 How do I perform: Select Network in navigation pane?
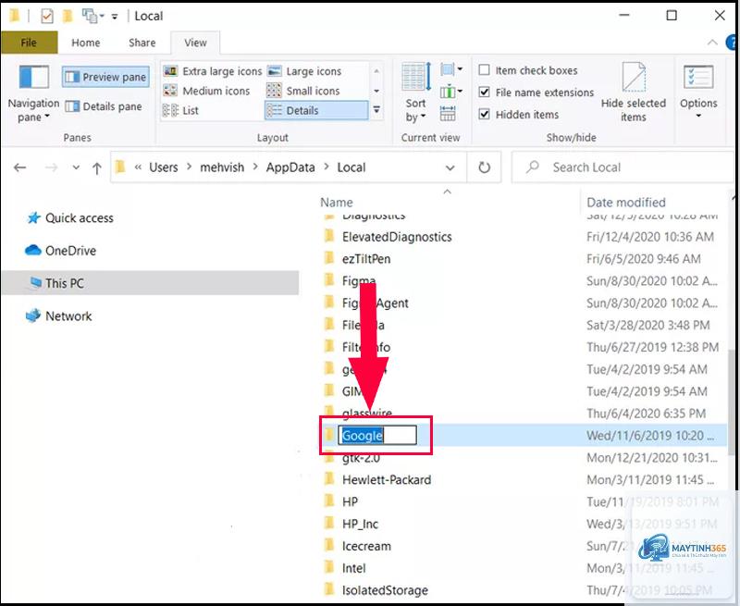click(x=58, y=315)
